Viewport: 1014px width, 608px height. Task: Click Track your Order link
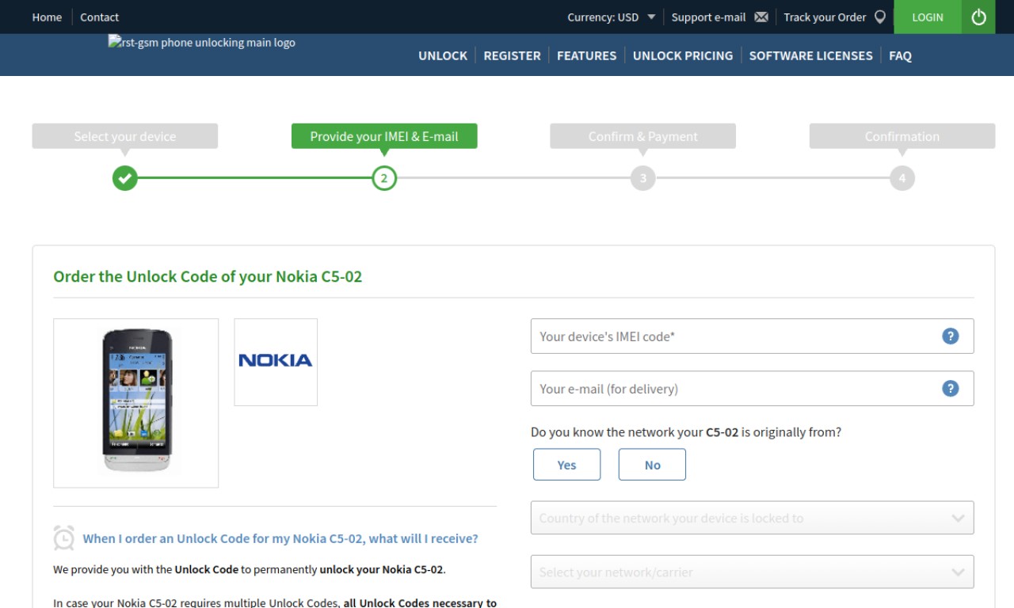[x=825, y=17]
